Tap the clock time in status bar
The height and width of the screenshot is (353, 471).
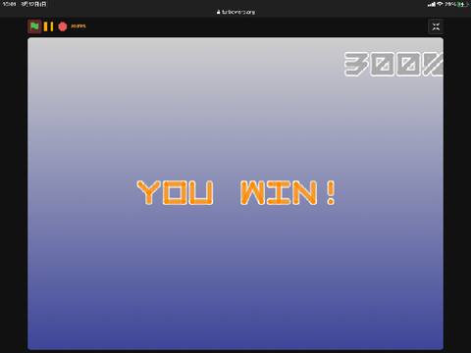9,4
